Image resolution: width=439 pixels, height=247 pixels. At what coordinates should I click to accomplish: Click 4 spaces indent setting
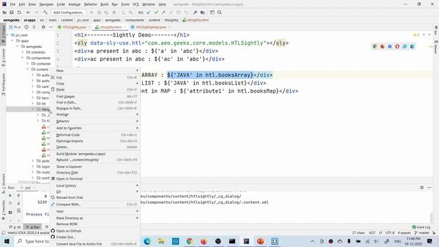point(404,233)
